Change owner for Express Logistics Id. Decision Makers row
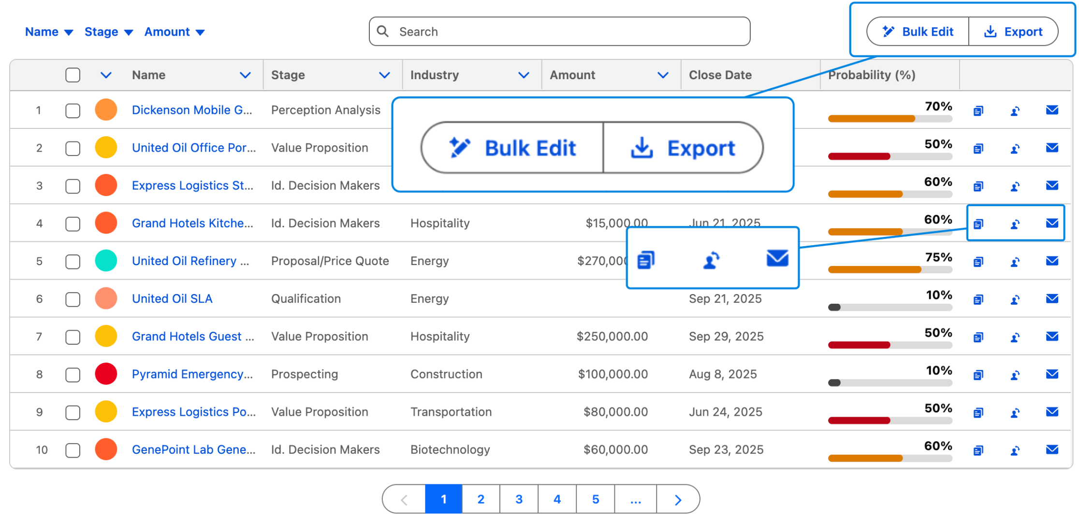This screenshot has width=1079, height=520. tap(1015, 186)
